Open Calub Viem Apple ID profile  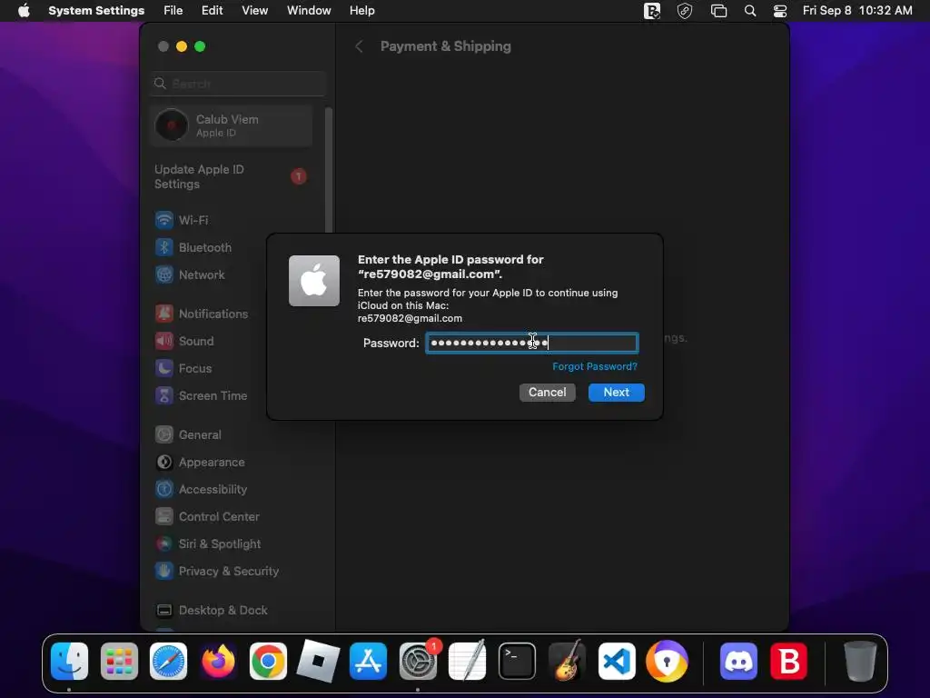[x=232, y=125]
